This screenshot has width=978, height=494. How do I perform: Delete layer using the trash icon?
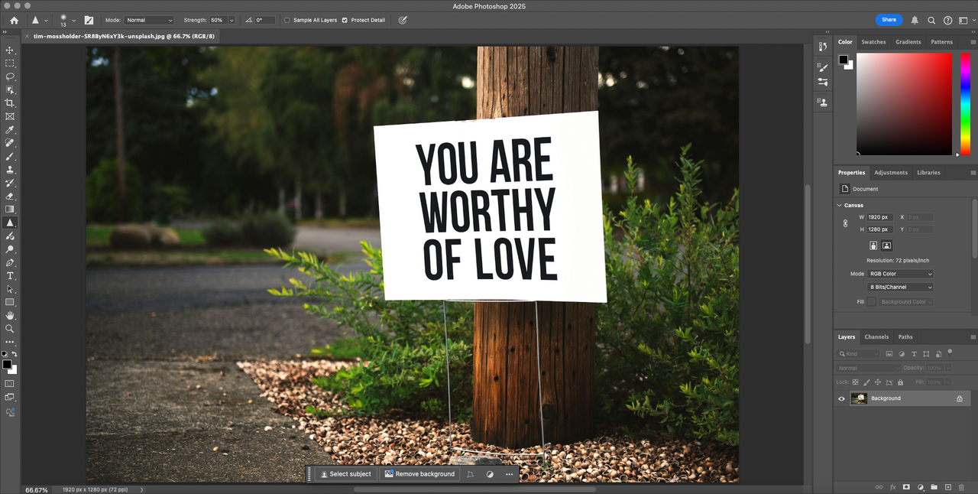tap(961, 487)
